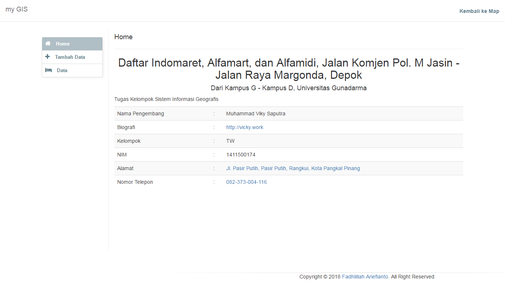
Task: Open the Data sidebar menu item
Action: tap(72, 70)
